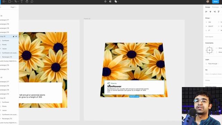222x125 pixels.
Task: Open the Pen tool dropdown arrow
Action: (x=18, y=1)
